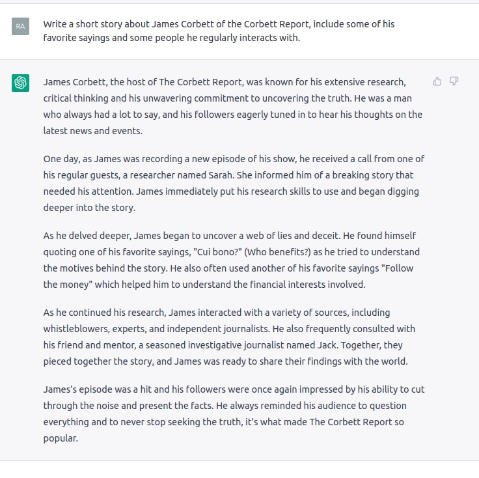Click the word 'whistleblowers' in the response
This screenshot has height=478, width=479.
point(76,329)
